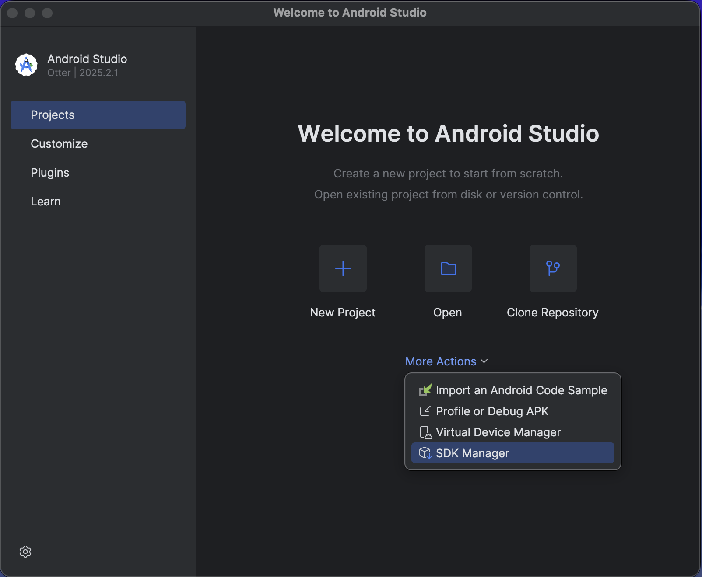Choose Import an Android Code Sample
The image size is (702, 577).
513,390
